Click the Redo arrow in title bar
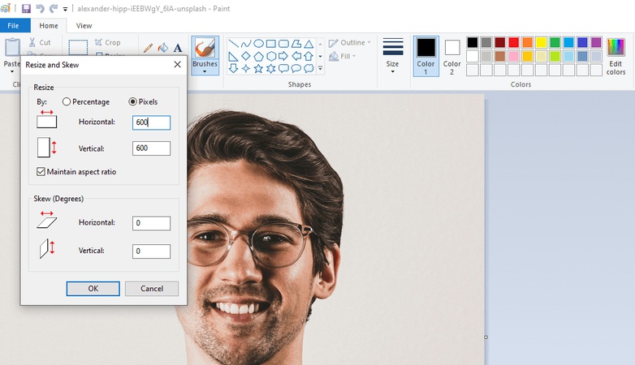This screenshot has height=365, width=635. tap(53, 8)
